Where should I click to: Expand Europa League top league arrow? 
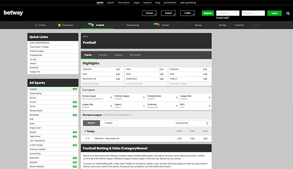click(x=111, y=97)
